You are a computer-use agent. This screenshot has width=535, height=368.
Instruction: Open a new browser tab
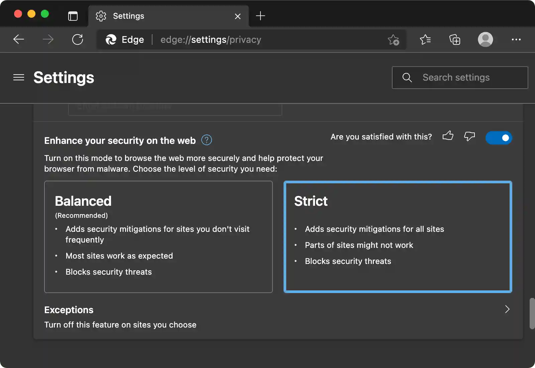click(260, 16)
